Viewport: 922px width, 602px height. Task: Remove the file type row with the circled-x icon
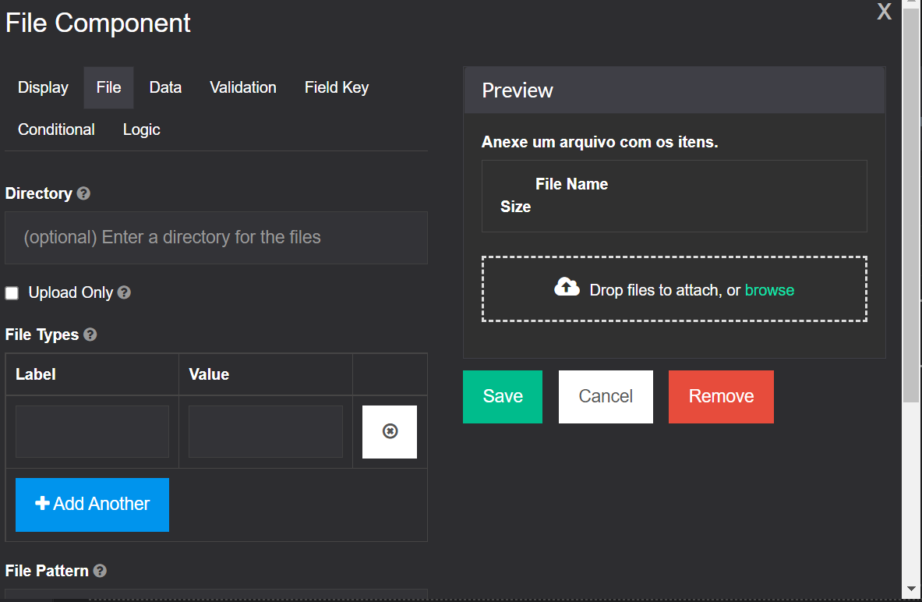pyautogui.click(x=390, y=431)
